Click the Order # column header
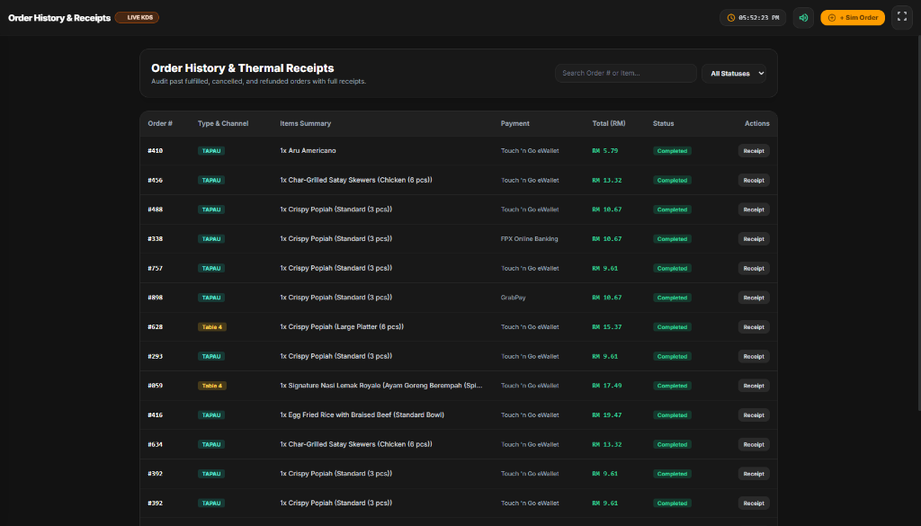This screenshot has height=526, width=921. (x=160, y=123)
